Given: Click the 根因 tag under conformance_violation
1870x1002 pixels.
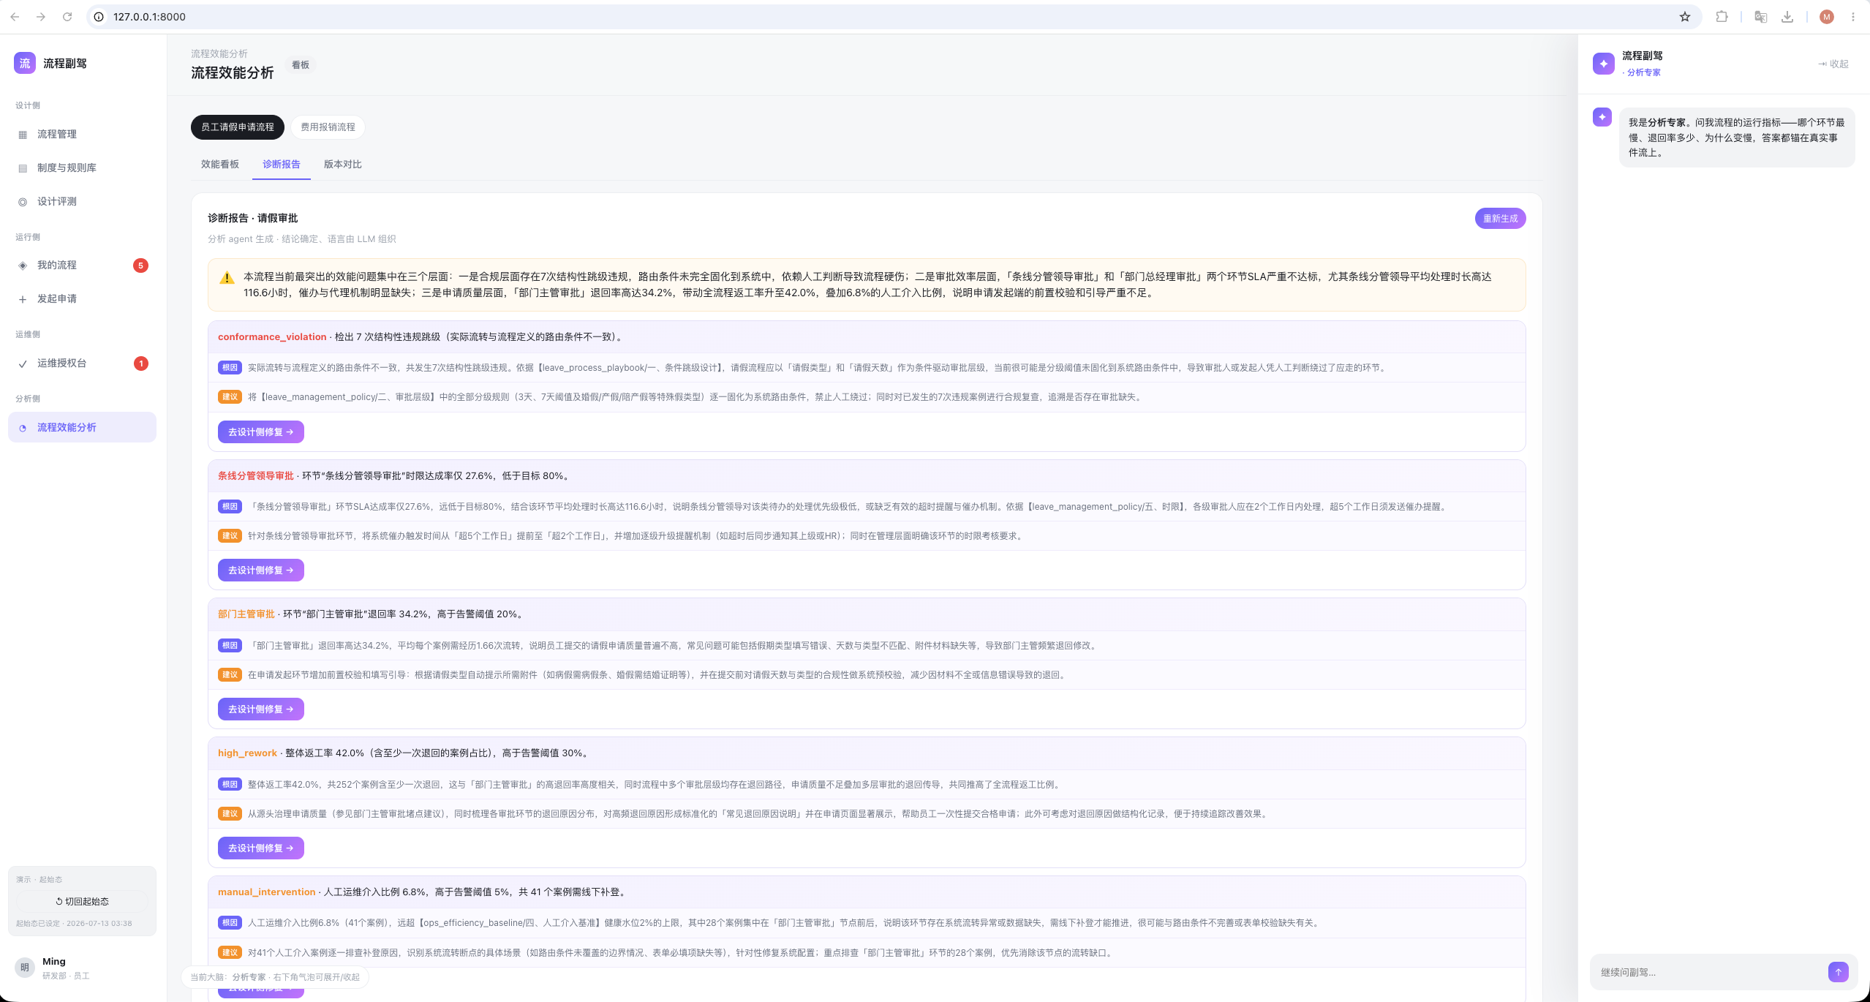Looking at the screenshot, I should 230,368.
